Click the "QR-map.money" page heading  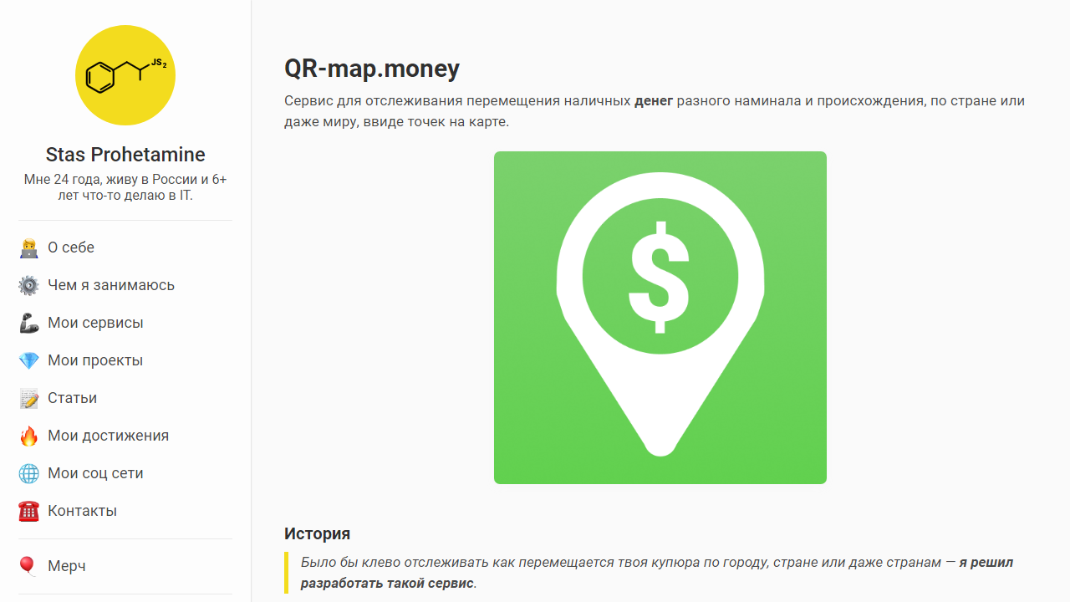point(372,69)
